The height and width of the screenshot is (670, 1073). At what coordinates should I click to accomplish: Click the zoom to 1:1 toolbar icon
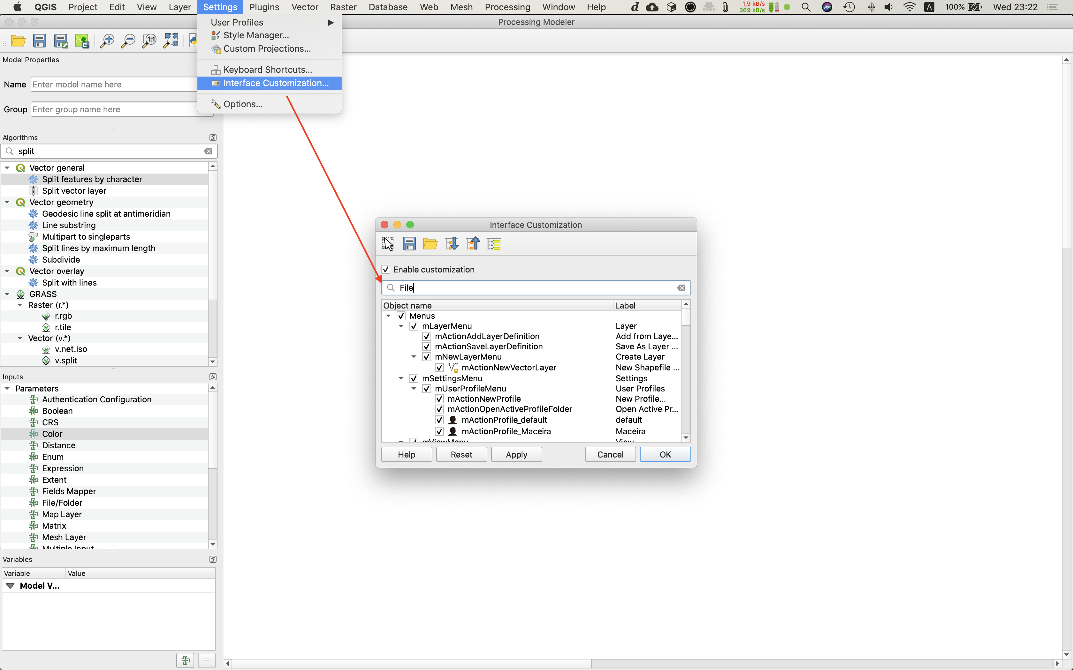click(x=149, y=41)
